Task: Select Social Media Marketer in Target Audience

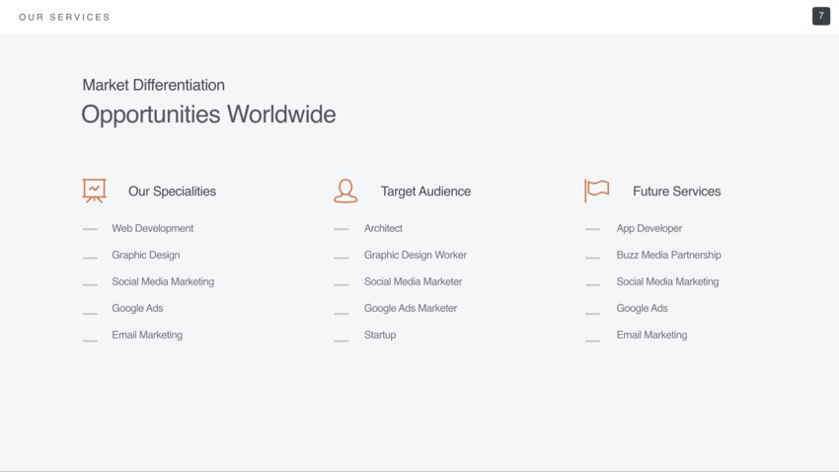Action: [x=413, y=281]
